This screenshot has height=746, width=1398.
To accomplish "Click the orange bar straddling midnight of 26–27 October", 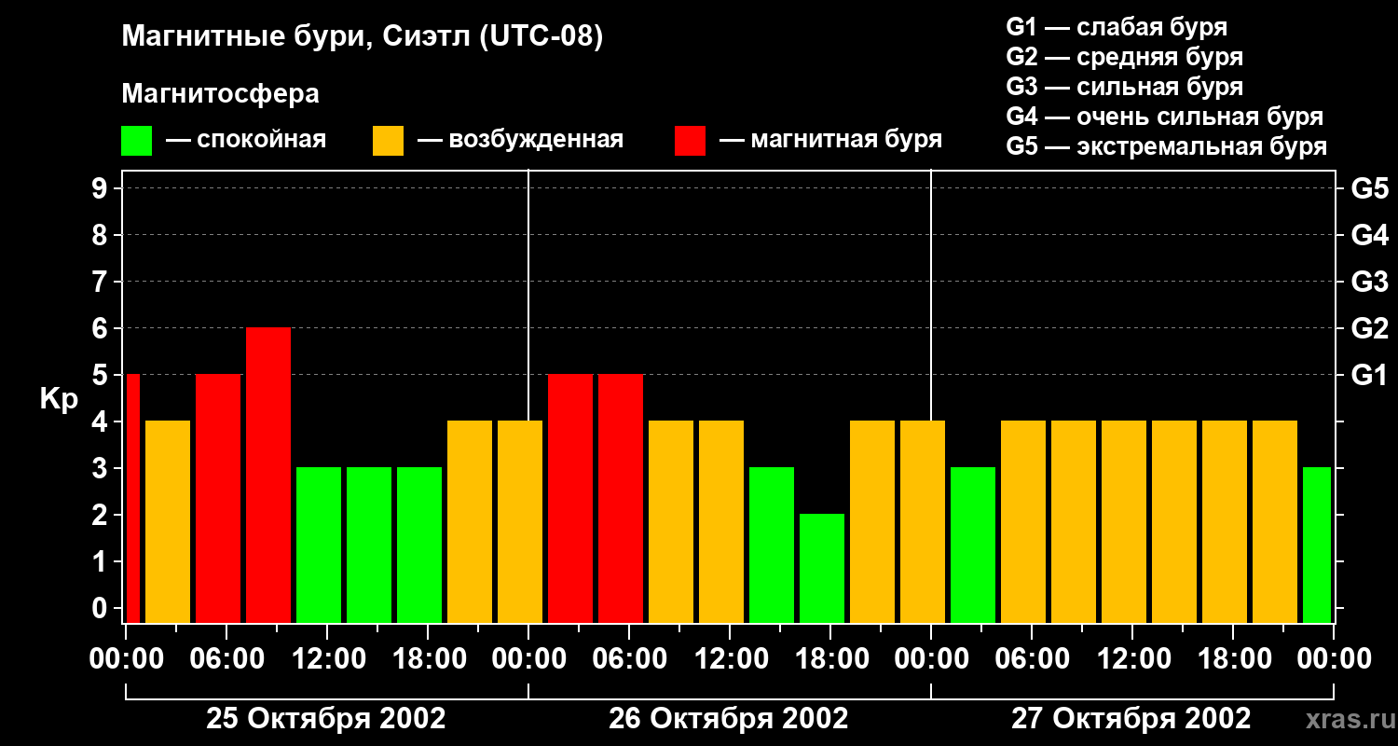I will [x=923, y=522].
